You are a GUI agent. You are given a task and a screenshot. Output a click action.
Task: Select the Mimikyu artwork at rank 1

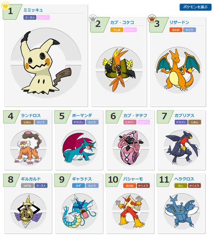pyautogui.click(x=46, y=63)
